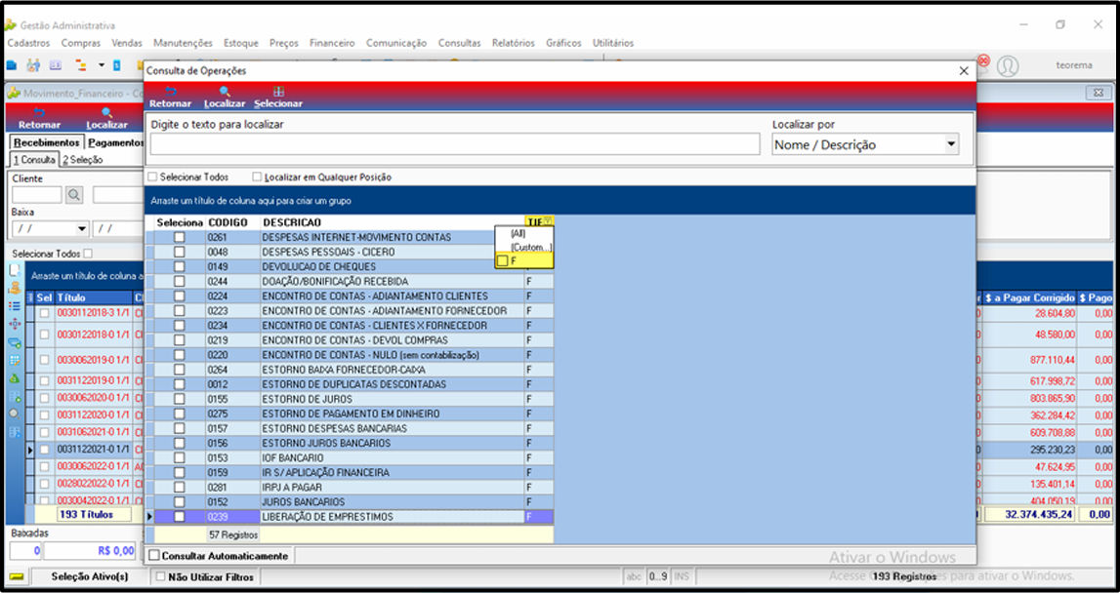Open the black arrow dropdown in main toolbar
This screenshot has height=593, width=1120.
102,65
